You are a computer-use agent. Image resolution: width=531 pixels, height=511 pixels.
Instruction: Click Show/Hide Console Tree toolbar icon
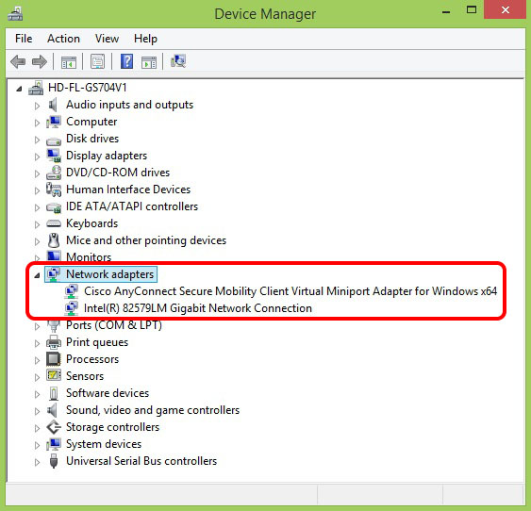click(69, 62)
